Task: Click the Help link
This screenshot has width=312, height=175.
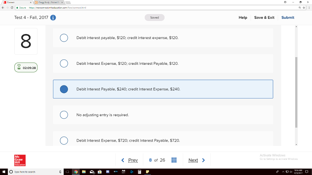Action: 243,18
